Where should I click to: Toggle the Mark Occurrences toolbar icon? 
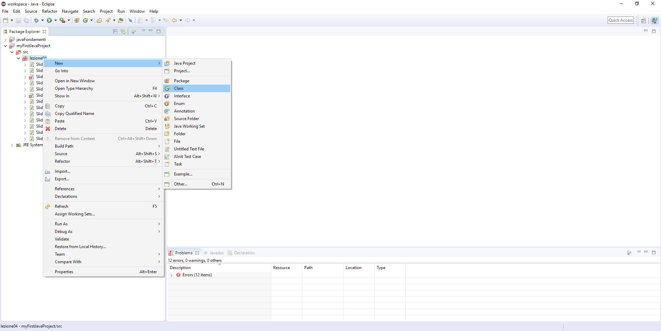point(130,20)
